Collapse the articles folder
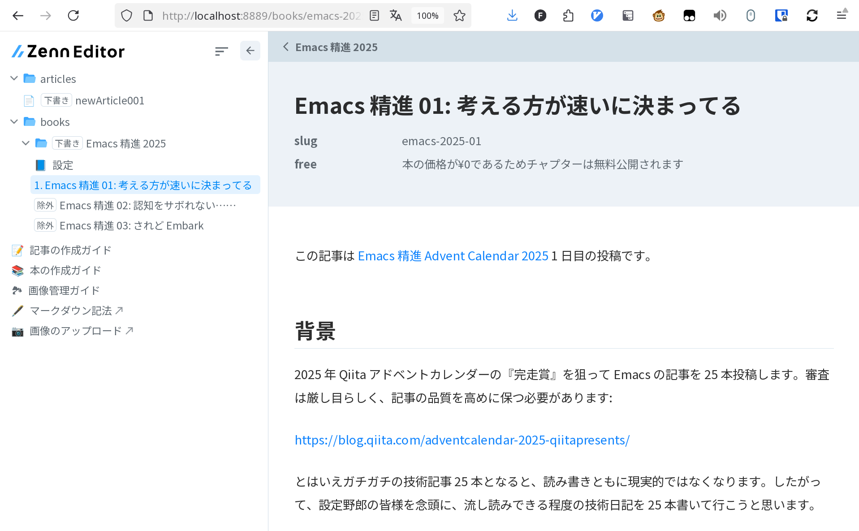 [14, 78]
